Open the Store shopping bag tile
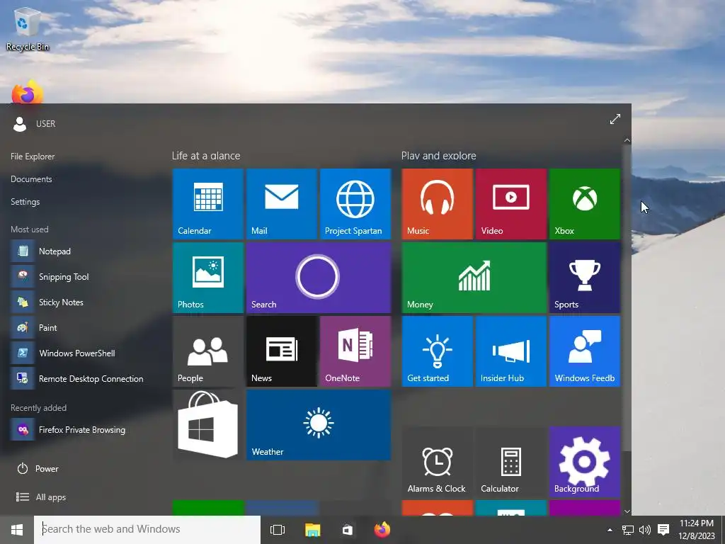 point(207,425)
